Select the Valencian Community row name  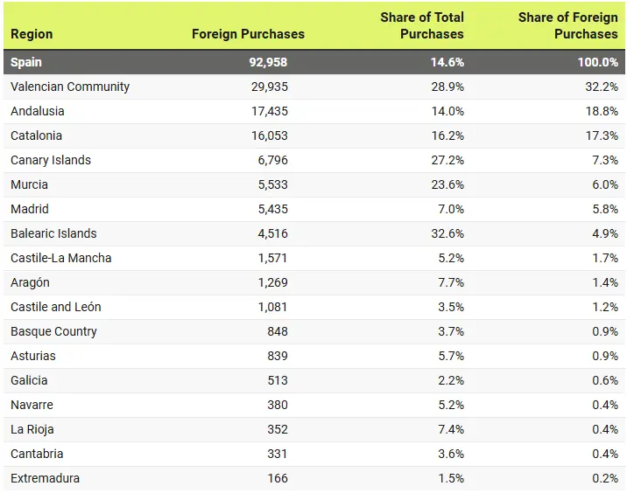(70, 87)
